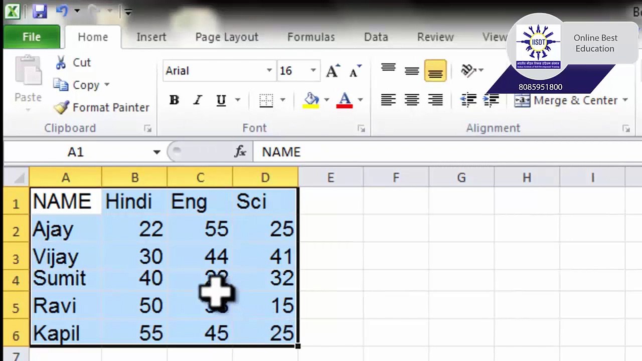
Task: Select the cell containing Vijay
Action: click(x=66, y=257)
